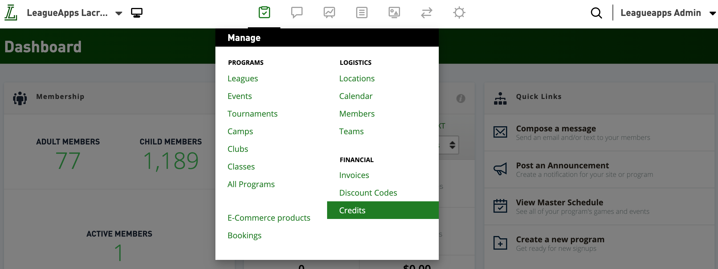The height and width of the screenshot is (269, 718).
Task: Click the Compose a message quick link
Action: click(556, 129)
